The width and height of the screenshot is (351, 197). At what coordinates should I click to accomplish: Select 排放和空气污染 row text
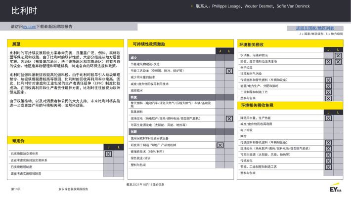click(x=251, y=74)
